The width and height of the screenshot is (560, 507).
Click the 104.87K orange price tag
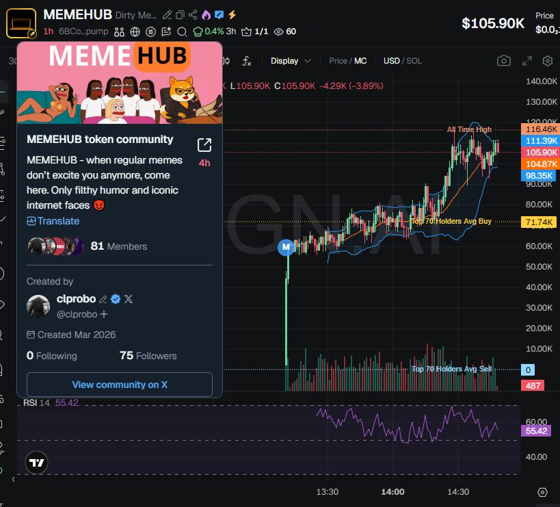point(540,164)
